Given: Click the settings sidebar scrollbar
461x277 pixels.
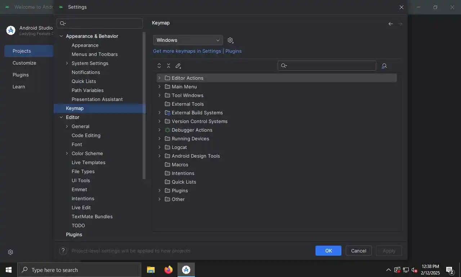Looking at the screenshot, I should [x=144, y=106].
